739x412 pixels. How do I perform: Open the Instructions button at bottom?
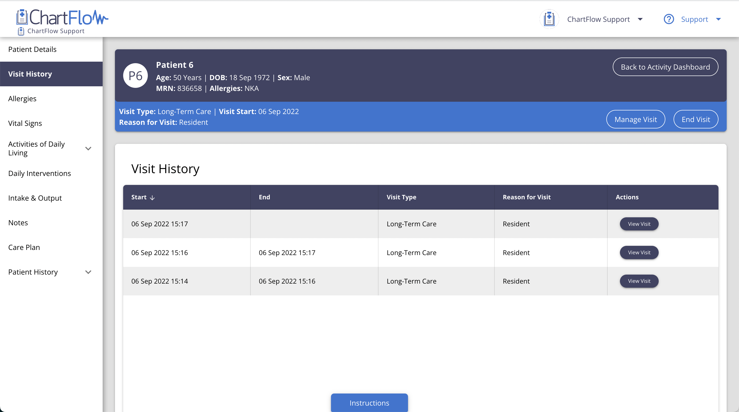tap(369, 402)
